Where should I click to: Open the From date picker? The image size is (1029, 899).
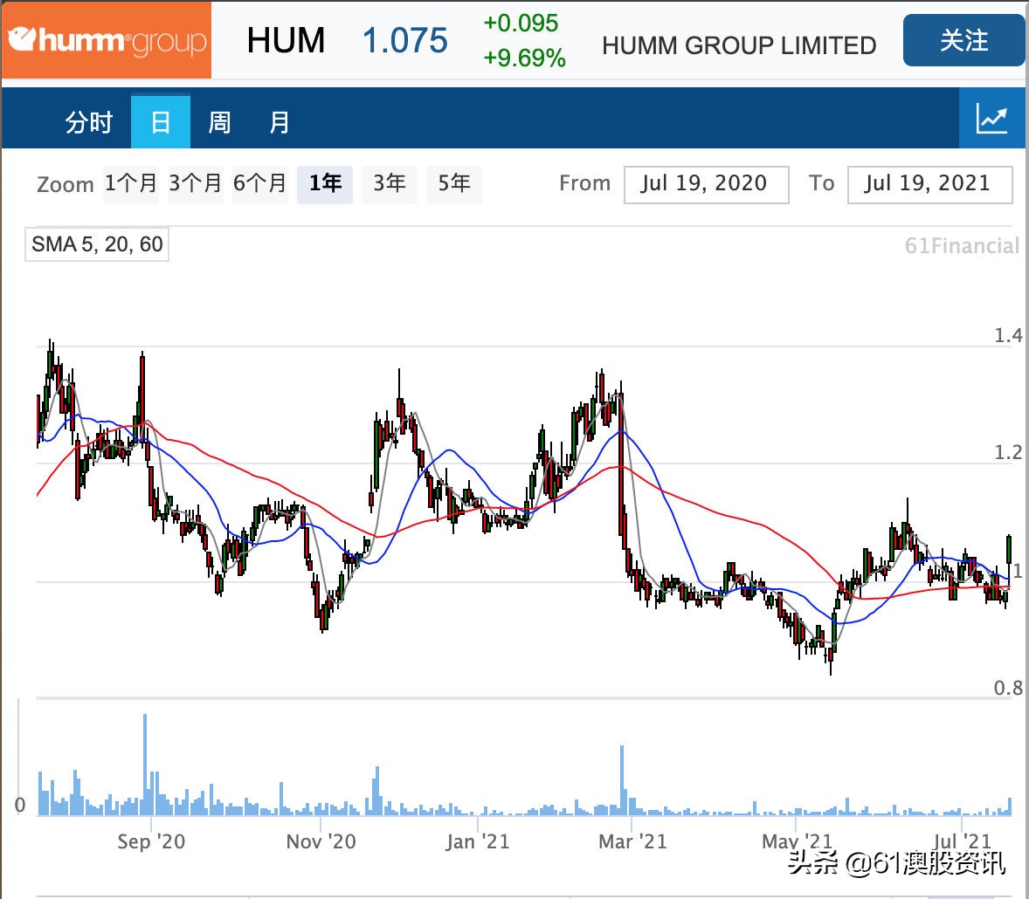coord(706,184)
